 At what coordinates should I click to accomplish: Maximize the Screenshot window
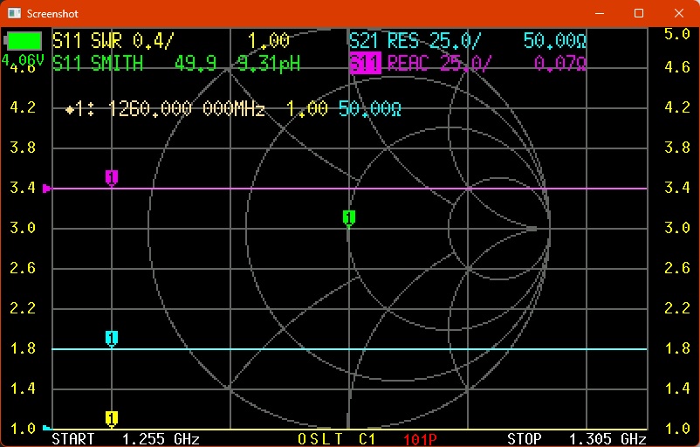(x=639, y=13)
